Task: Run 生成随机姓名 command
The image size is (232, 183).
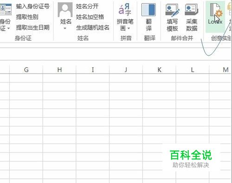Action: tap(93, 27)
